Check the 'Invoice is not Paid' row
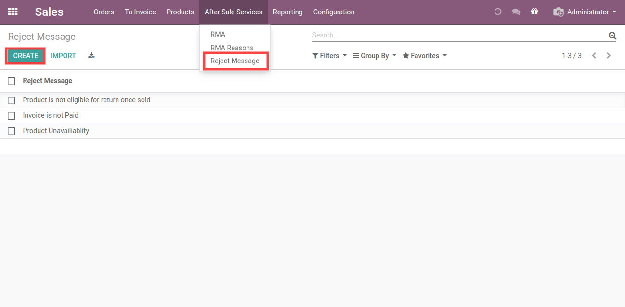This screenshot has width=625, height=307. [x=12, y=116]
